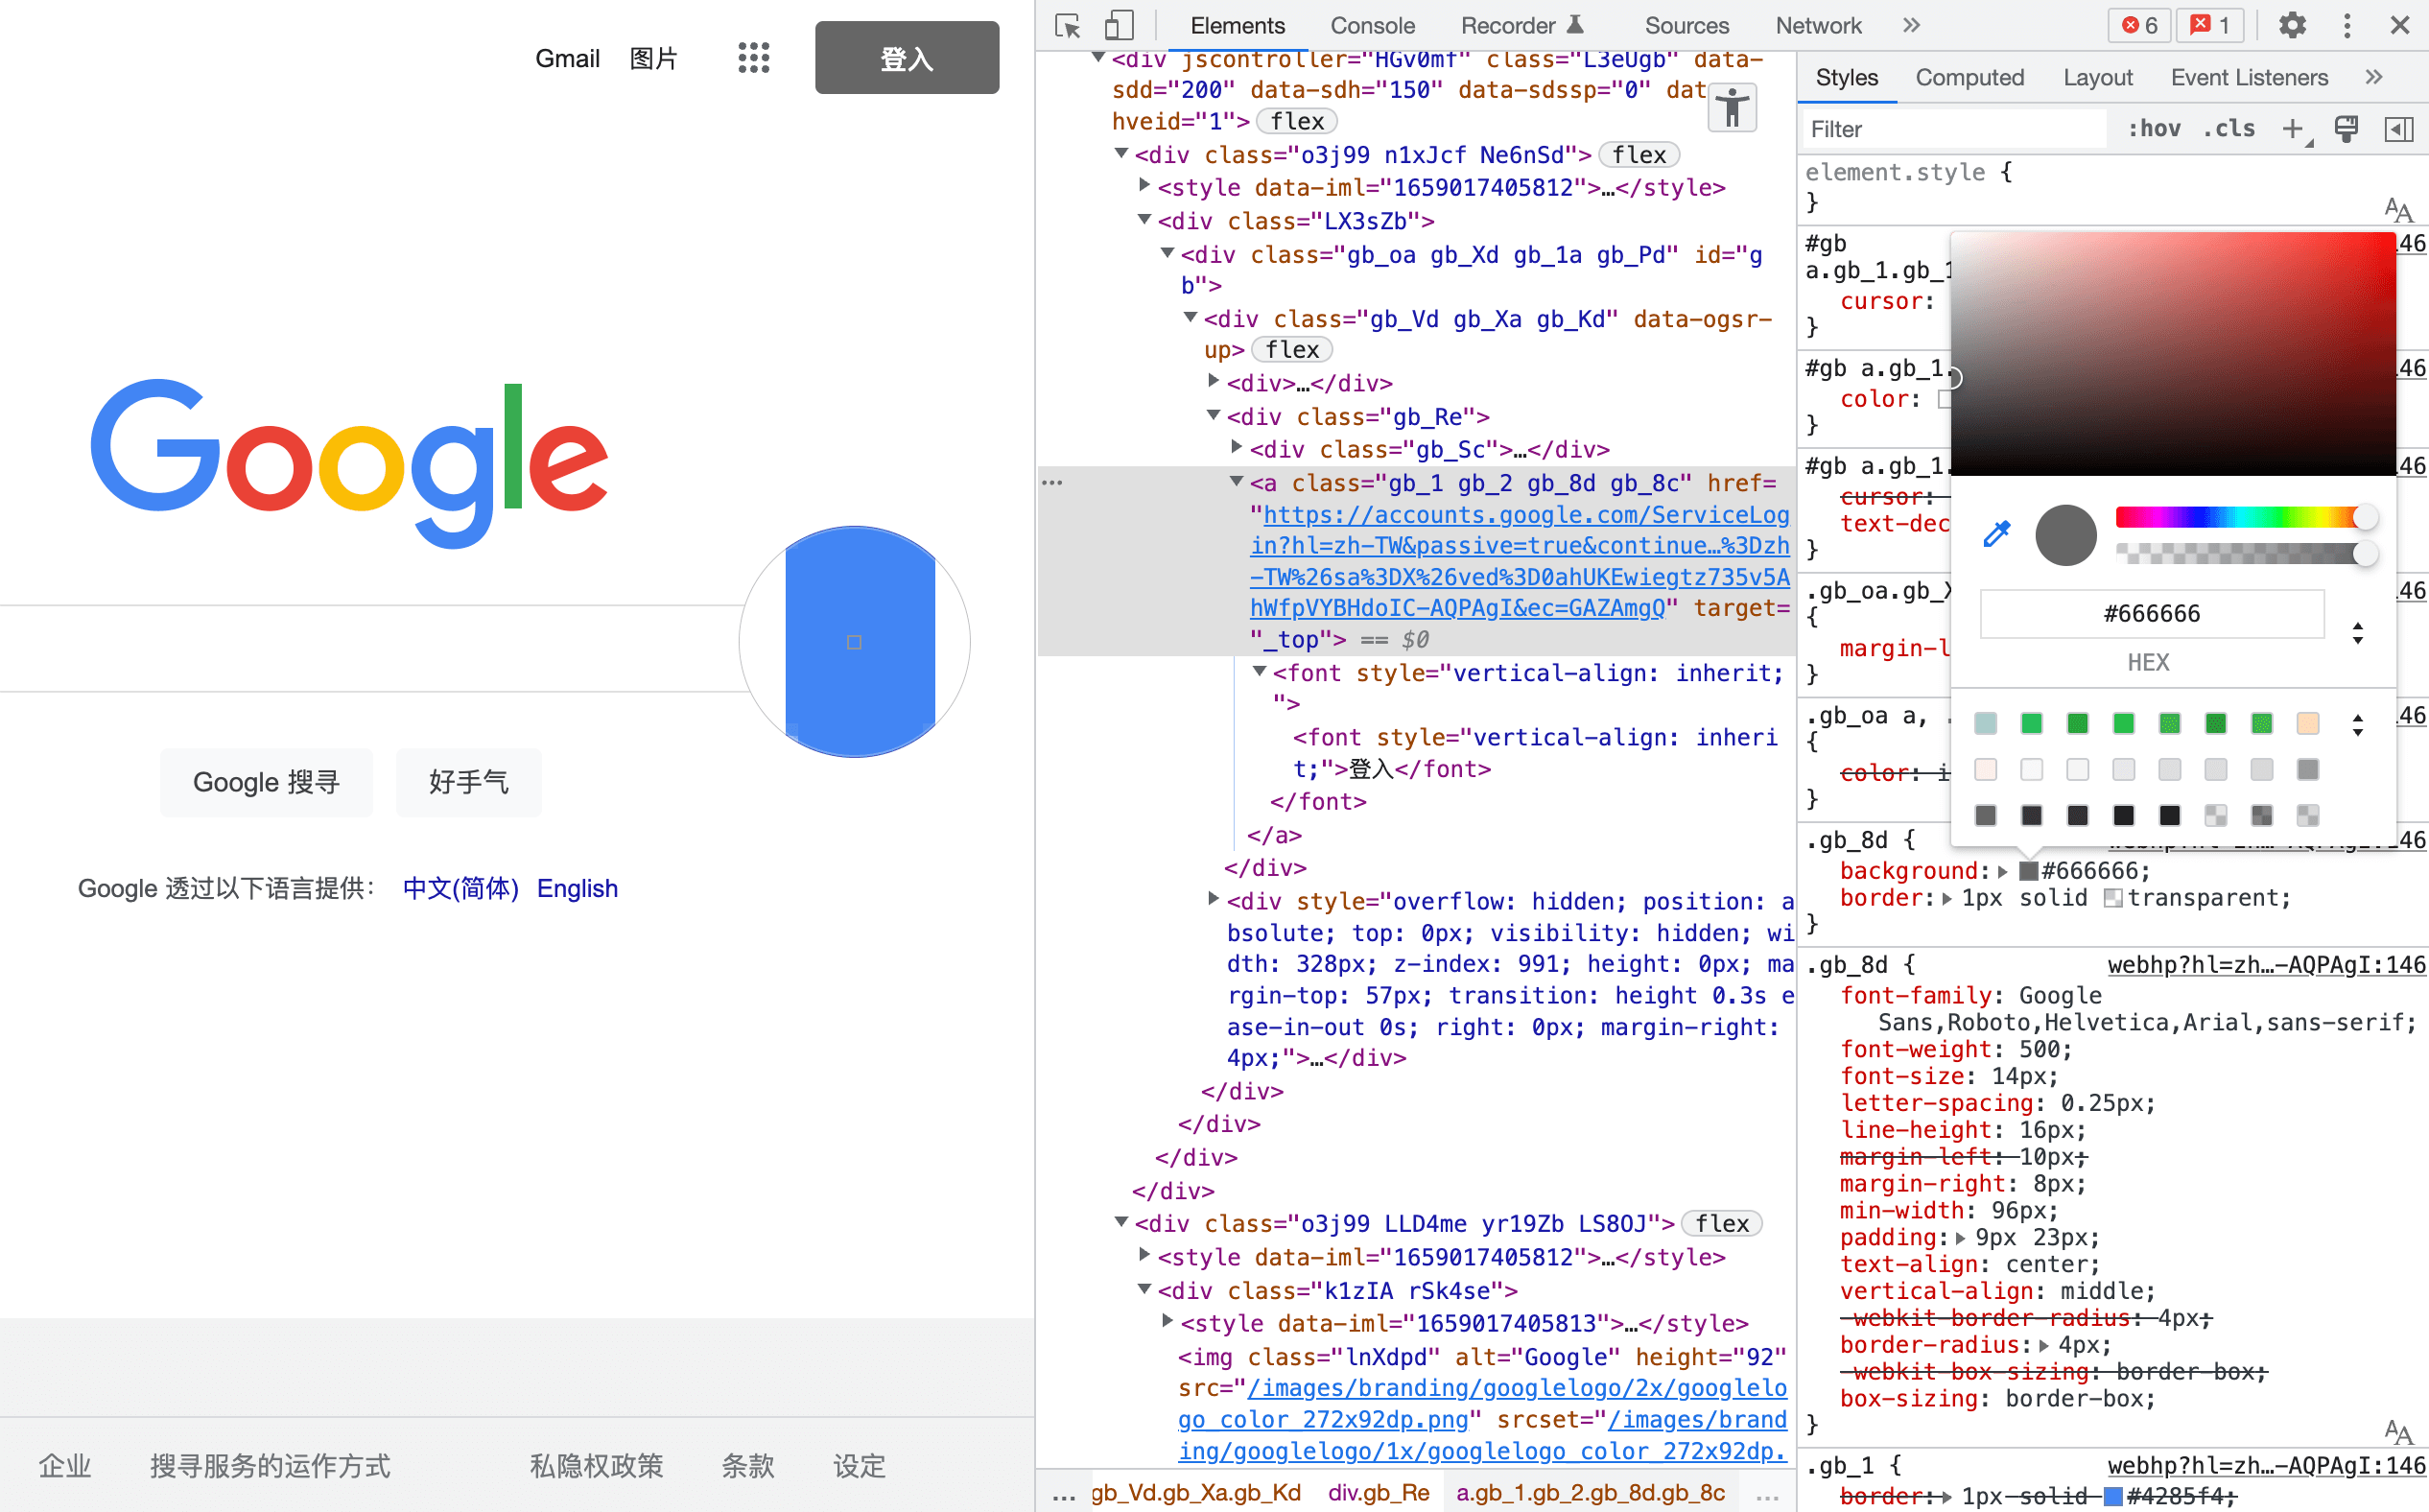Click the transparent border color swatch
This screenshot has height=1512, width=2429.
(2112, 898)
